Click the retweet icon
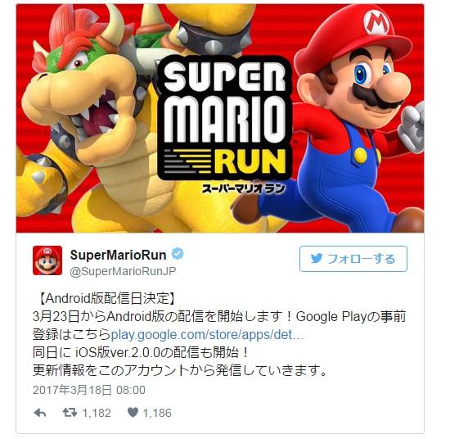Viewport: 450px width, 439px height. [x=70, y=413]
